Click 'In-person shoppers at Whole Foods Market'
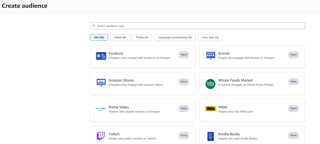The image size is (320, 144). [x=246, y=85]
